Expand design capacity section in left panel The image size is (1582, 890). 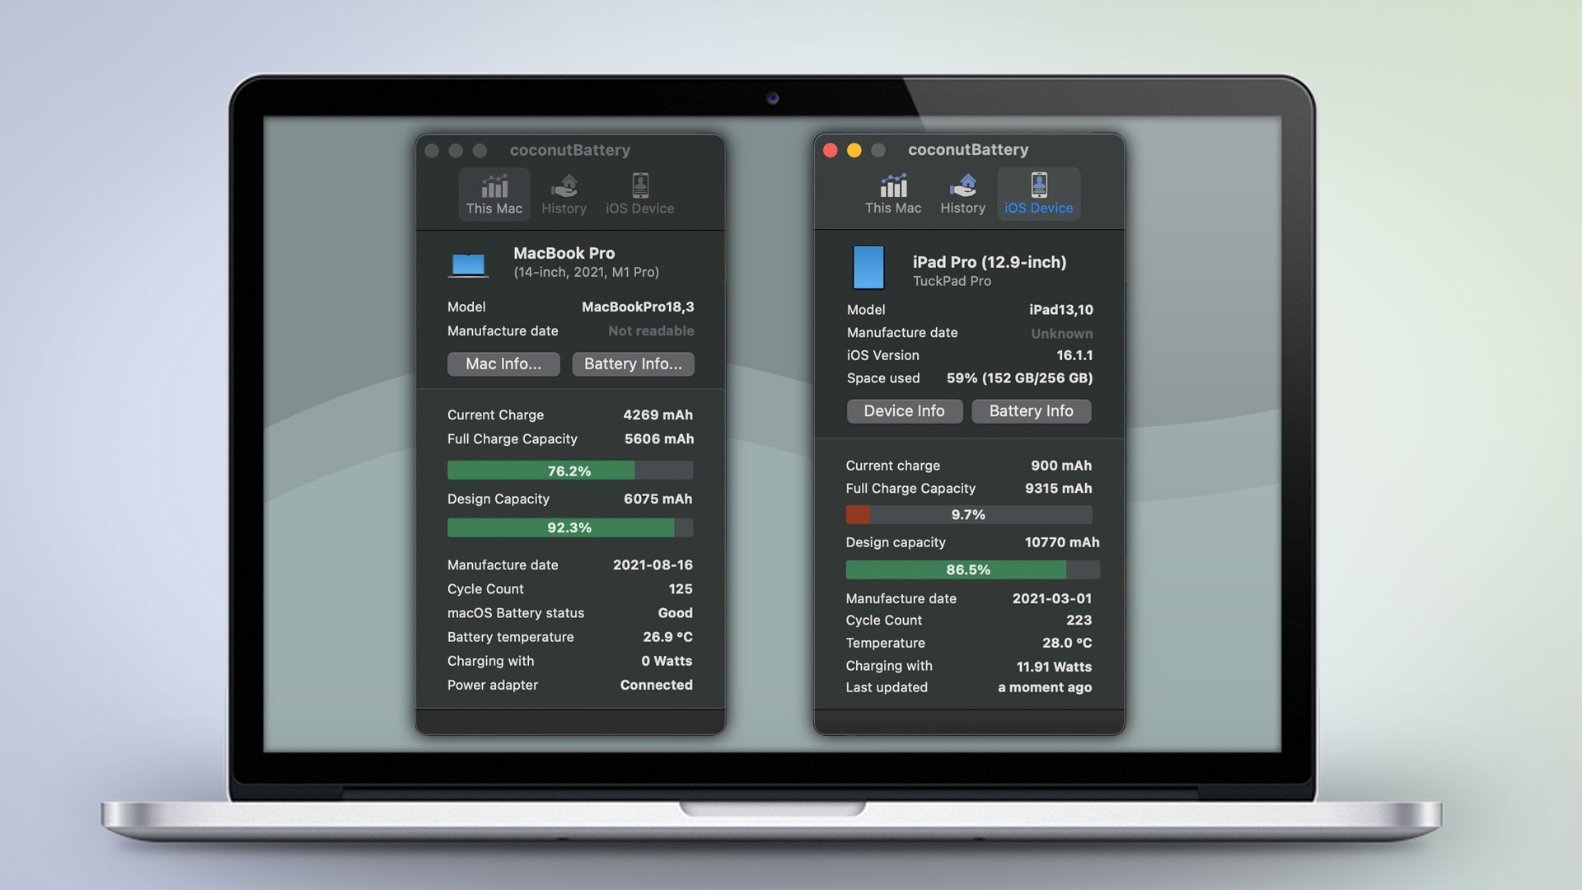498,500
